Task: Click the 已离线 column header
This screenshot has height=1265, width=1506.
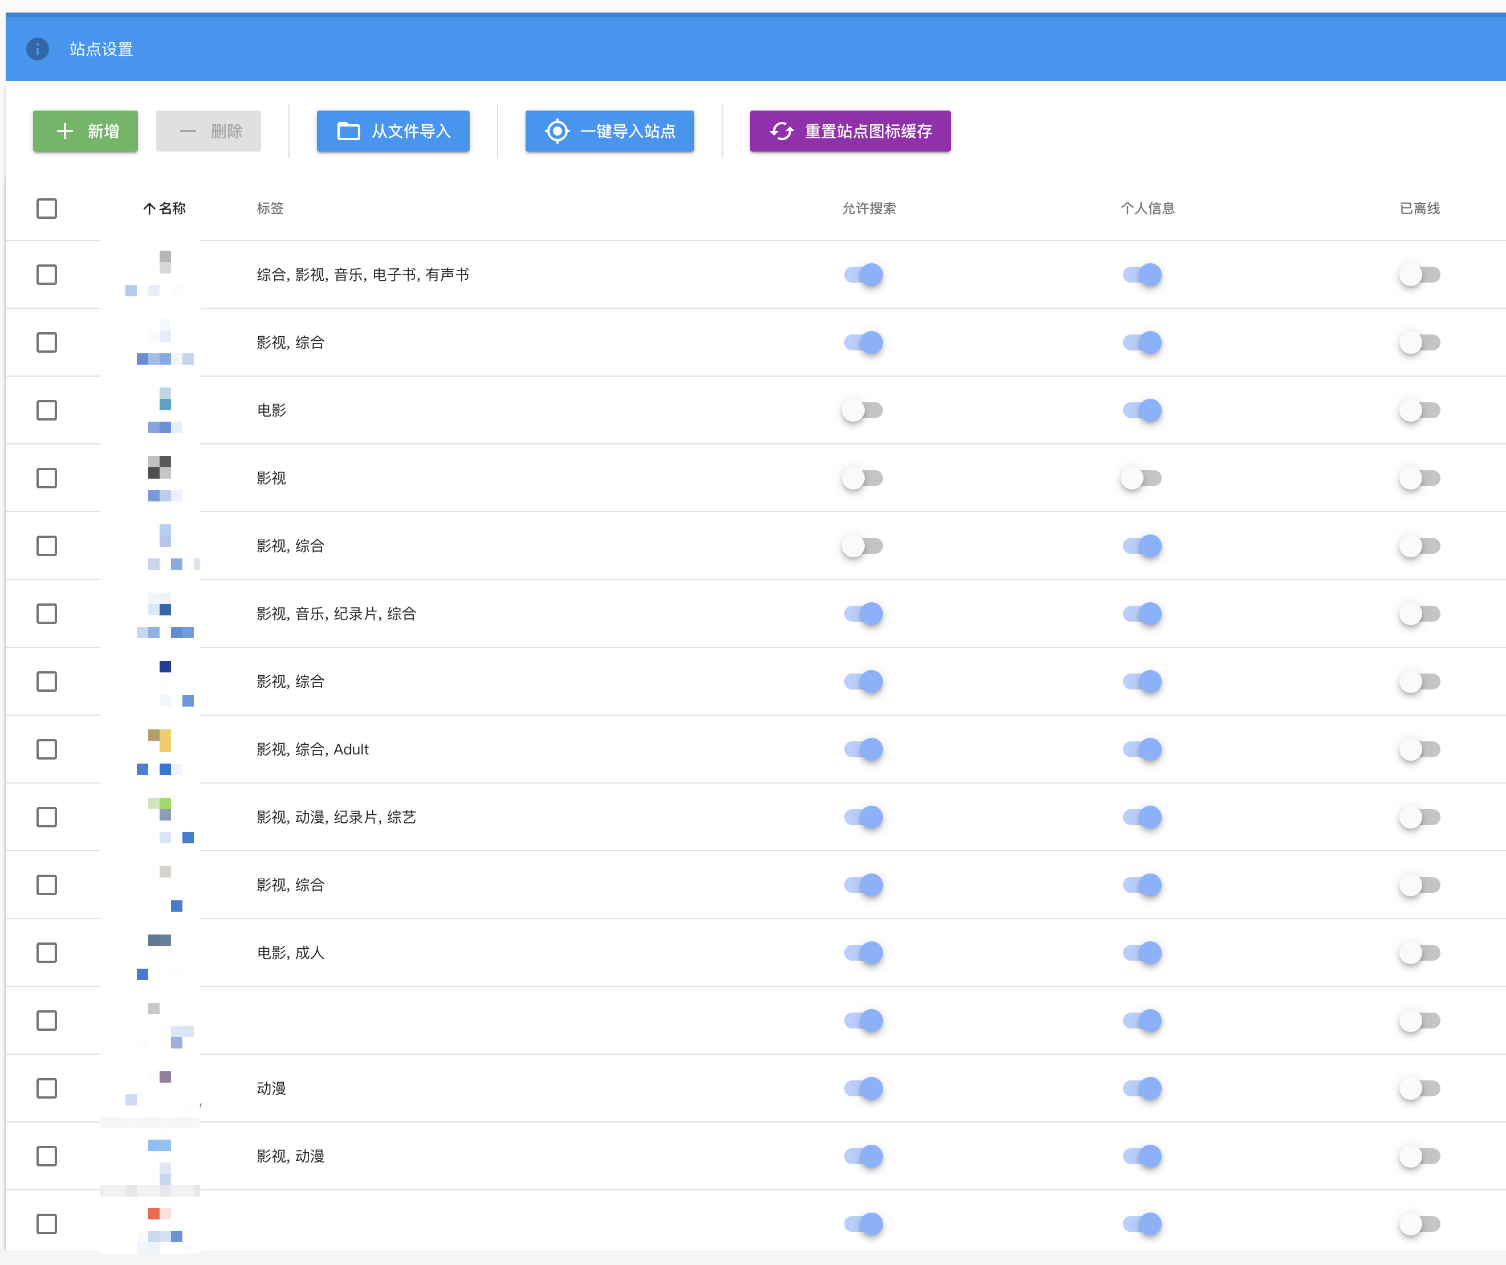Action: click(x=1419, y=209)
